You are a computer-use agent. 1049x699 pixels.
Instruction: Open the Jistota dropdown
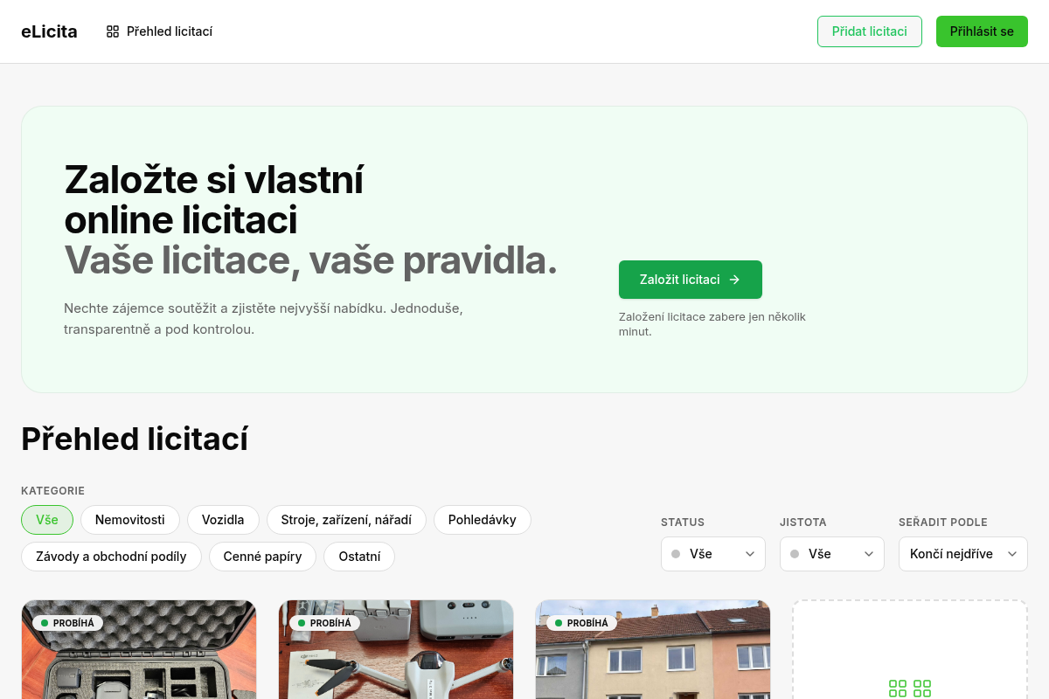tap(832, 554)
